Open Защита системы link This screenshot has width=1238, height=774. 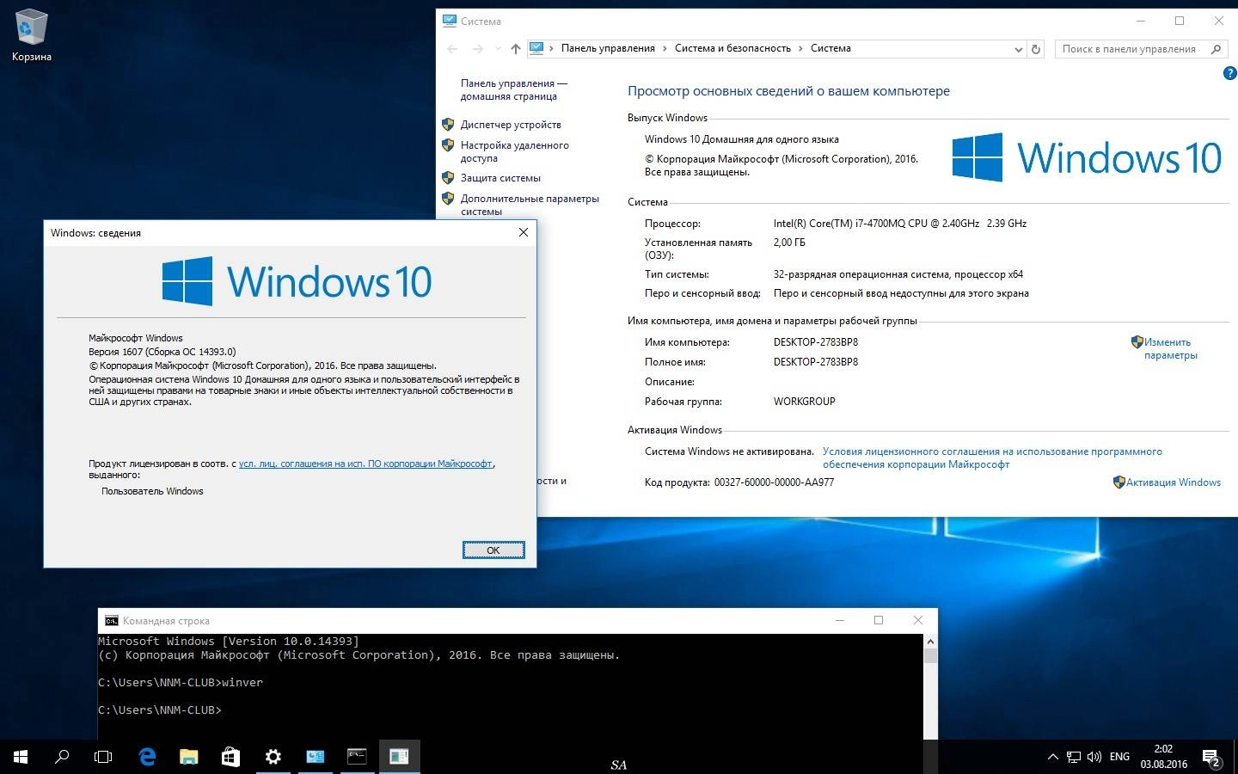(x=500, y=178)
